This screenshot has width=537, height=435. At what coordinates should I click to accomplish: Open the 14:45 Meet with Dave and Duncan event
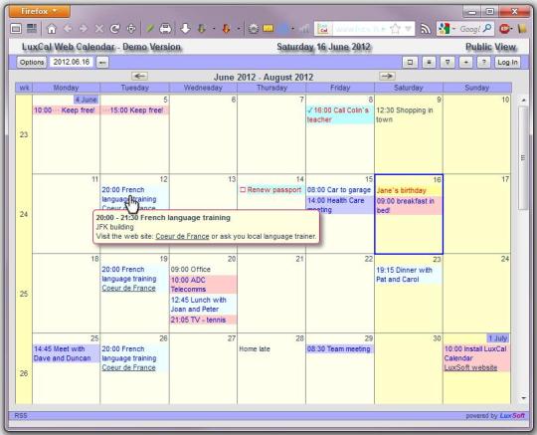point(66,353)
